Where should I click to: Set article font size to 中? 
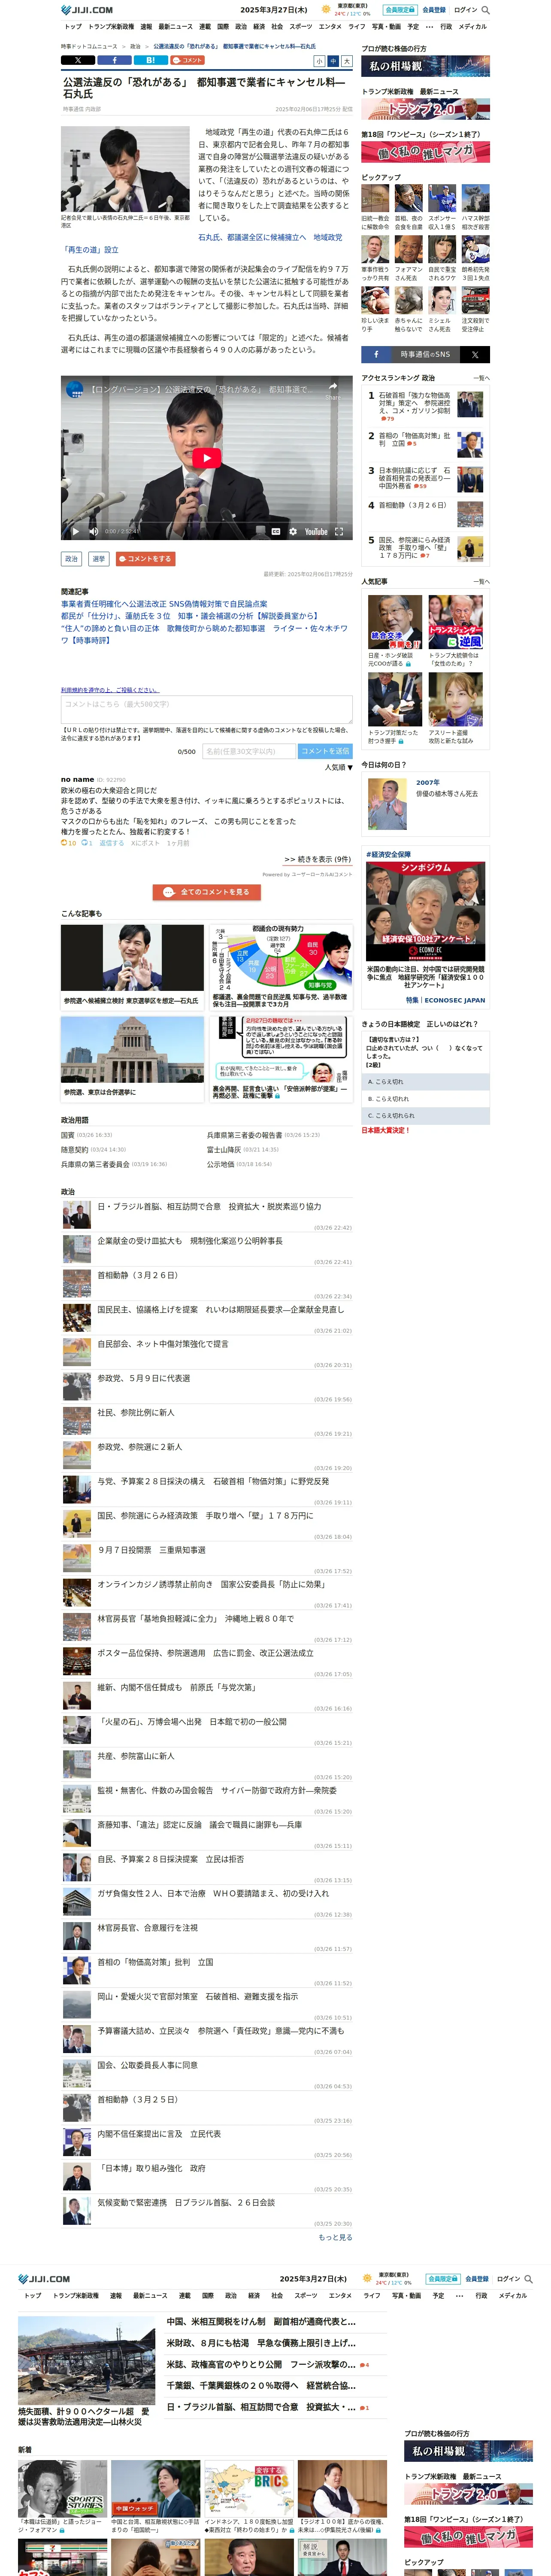333,61
